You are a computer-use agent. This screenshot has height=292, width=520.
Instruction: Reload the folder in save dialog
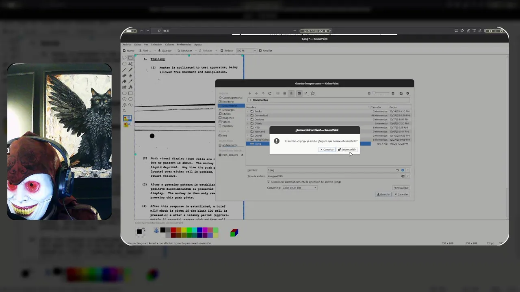pos(269,93)
